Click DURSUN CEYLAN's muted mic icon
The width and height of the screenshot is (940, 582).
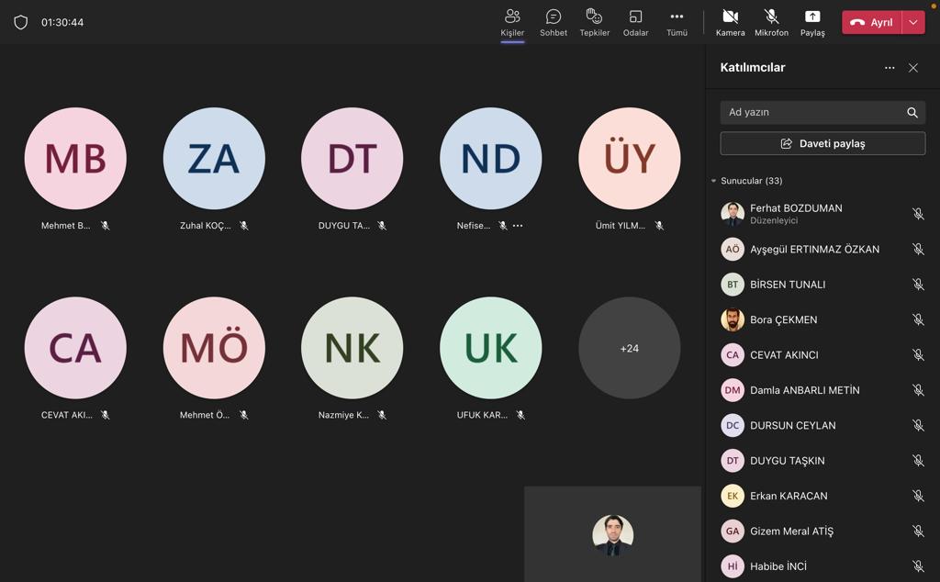pos(918,425)
